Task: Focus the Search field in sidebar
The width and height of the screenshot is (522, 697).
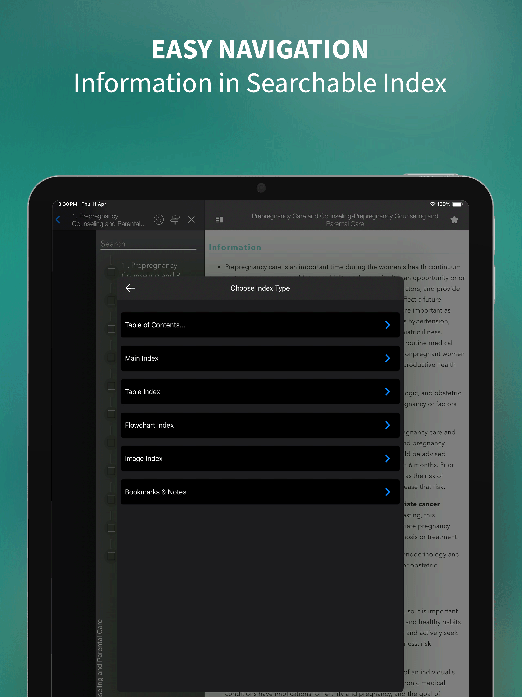Action: (148, 244)
